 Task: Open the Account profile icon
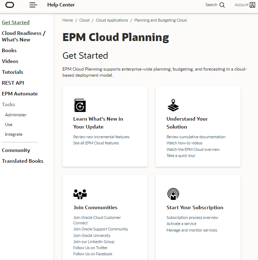point(252,5)
